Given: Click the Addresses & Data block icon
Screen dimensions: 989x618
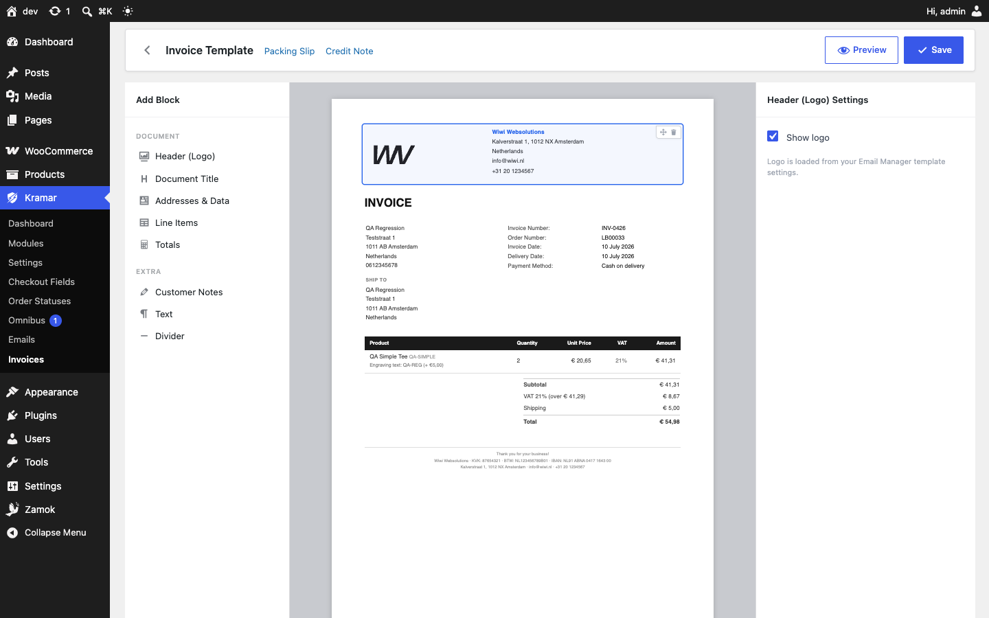Looking at the screenshot, I should tap(144, 201).
